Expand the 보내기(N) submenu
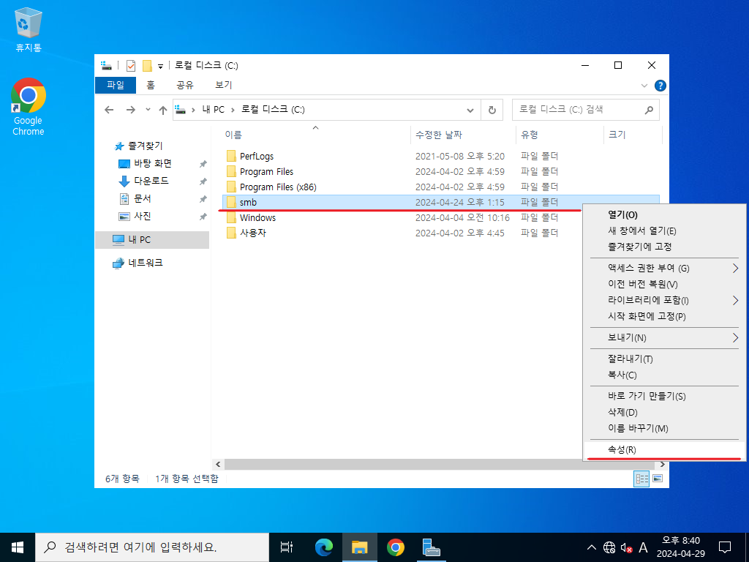This screenshot has width=749, height=562. (x=664, y=338)
